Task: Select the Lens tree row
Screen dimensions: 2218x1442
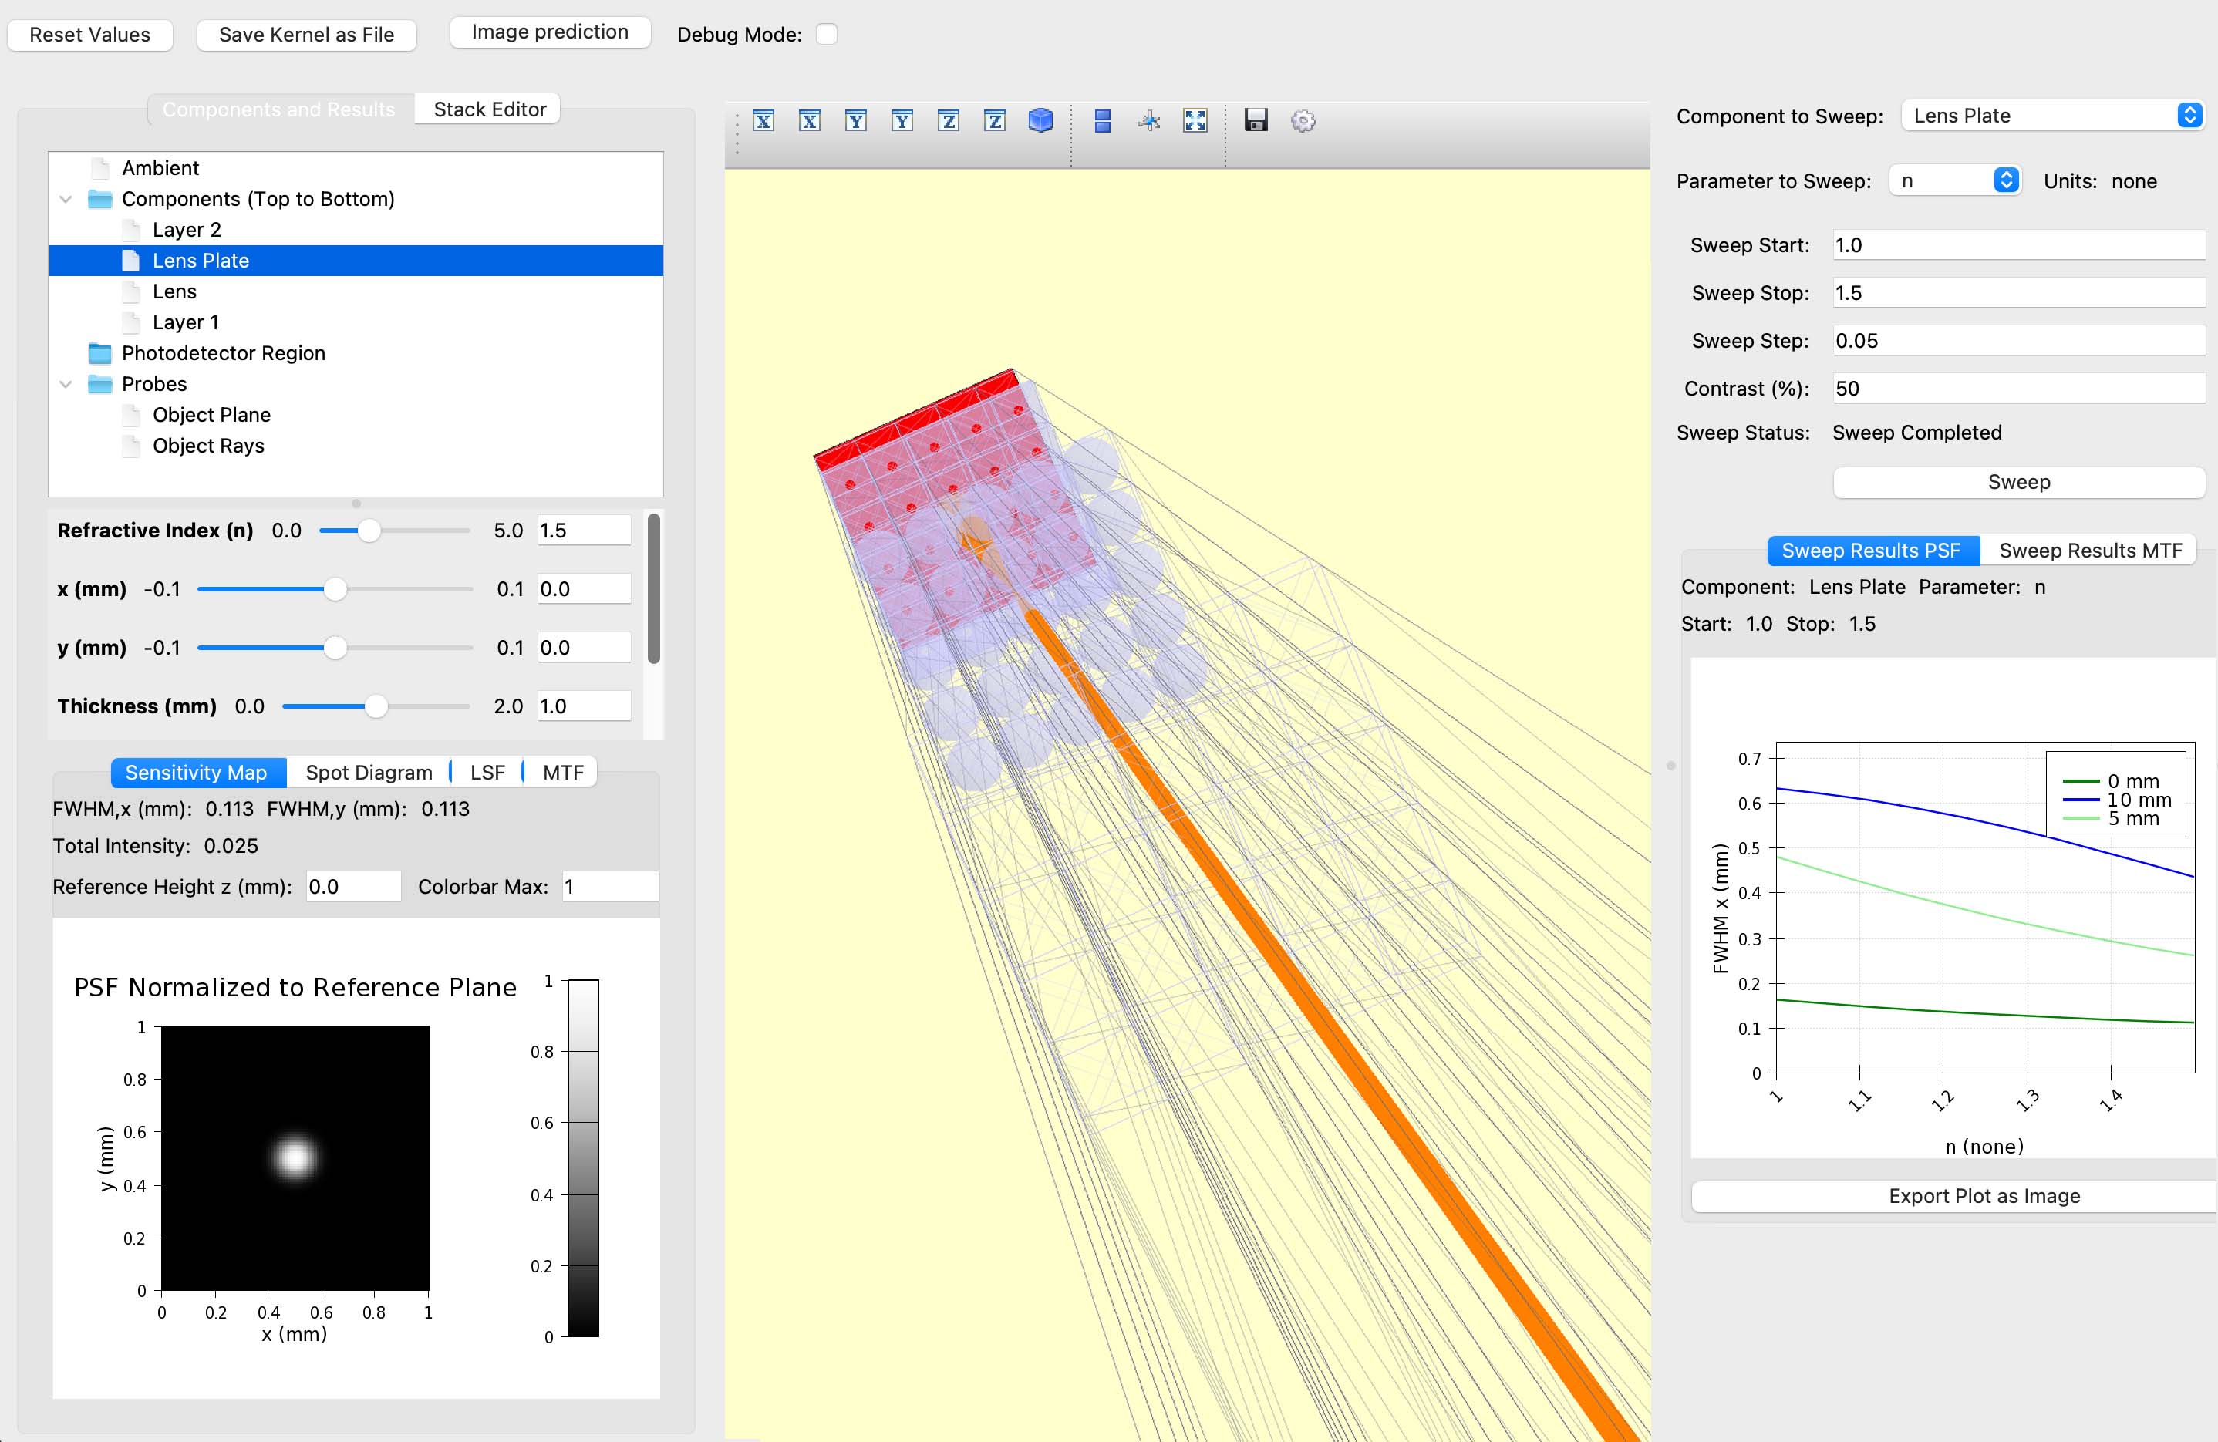Action: tap(356, 291)
